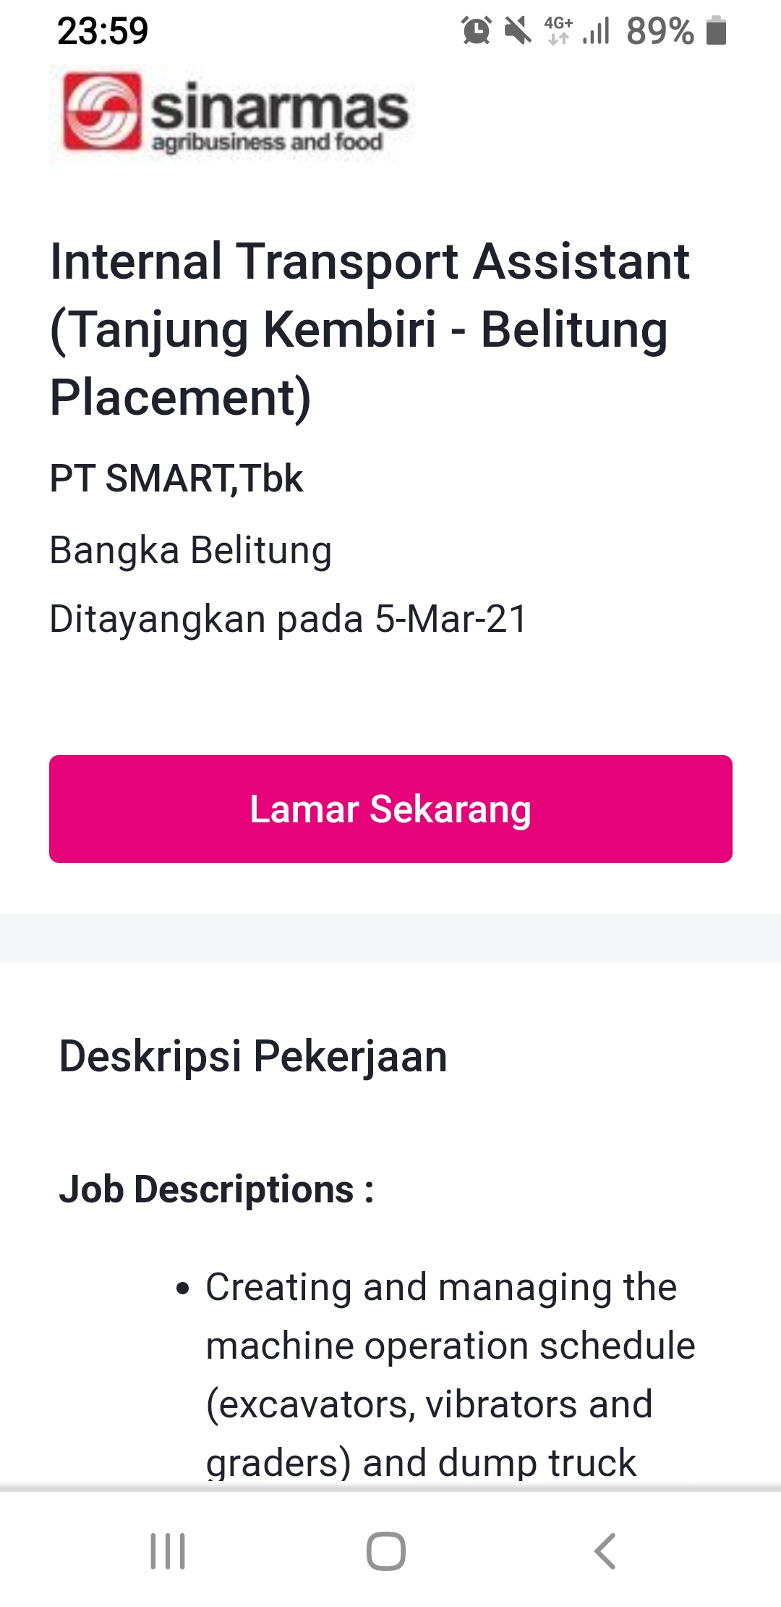Tap the muted sound status icon
This screenshot has height=1607, width=781.
point(518,31)
